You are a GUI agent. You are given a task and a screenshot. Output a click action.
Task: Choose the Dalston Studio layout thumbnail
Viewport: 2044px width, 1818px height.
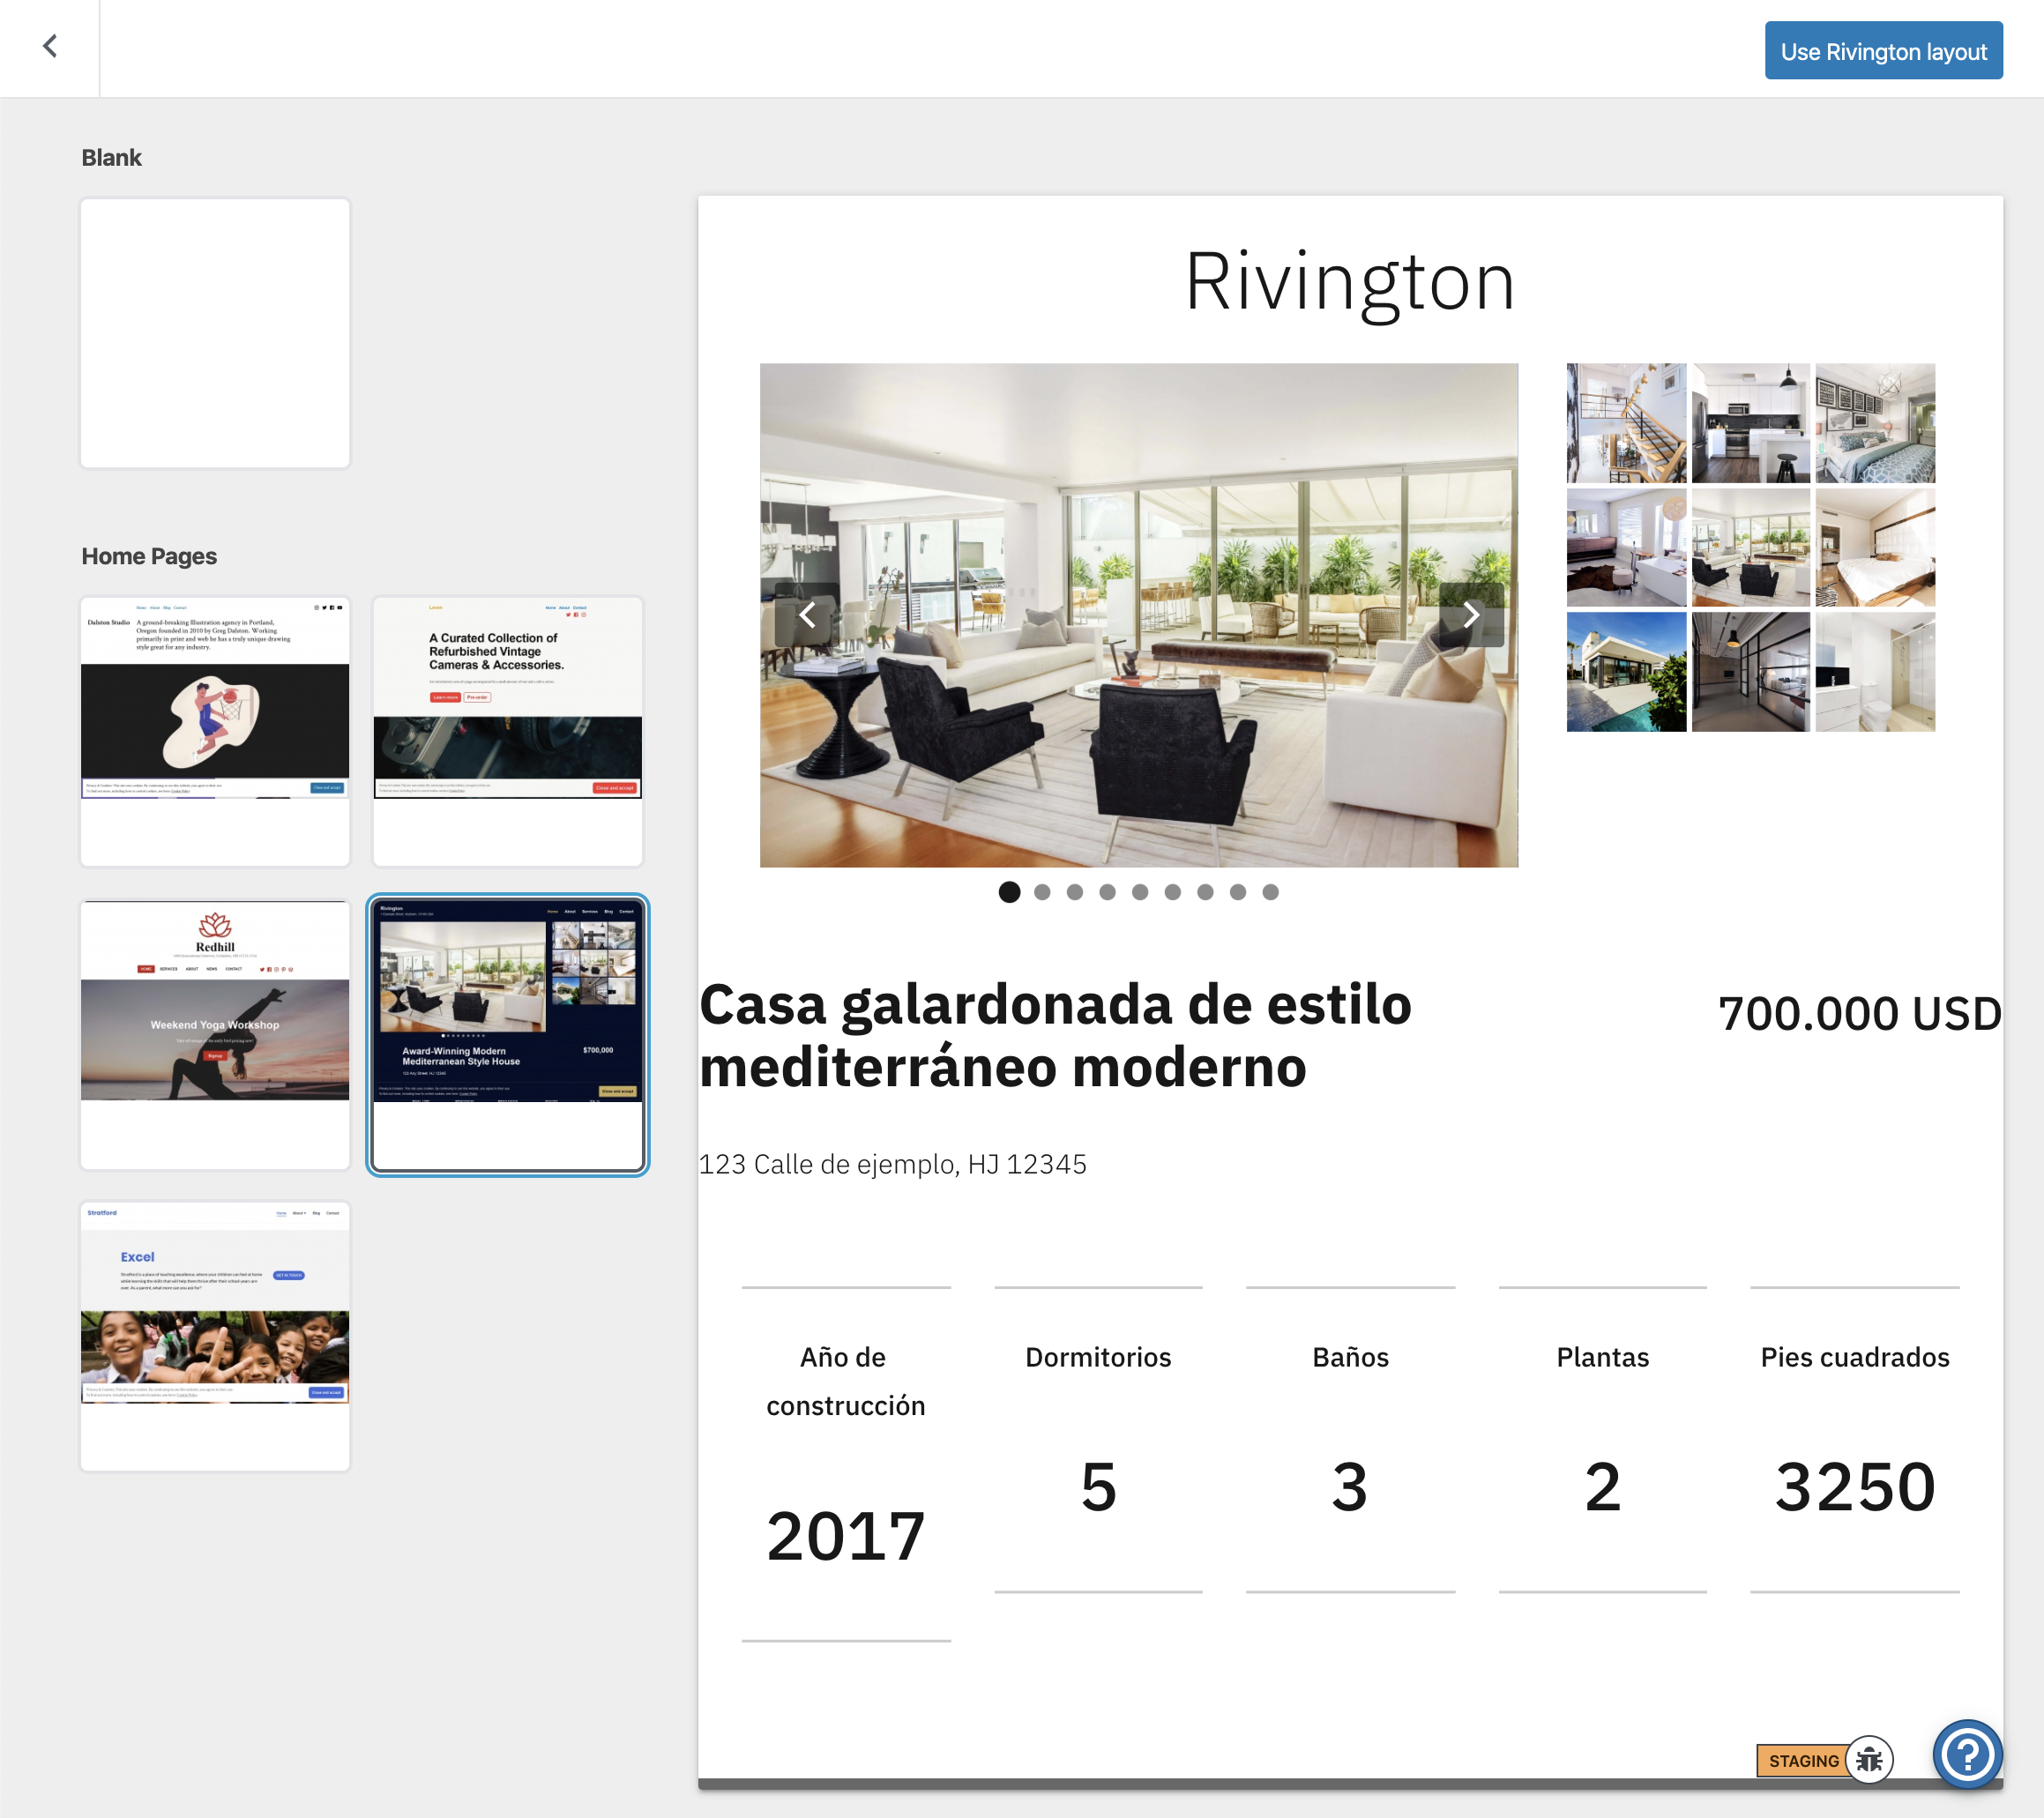(215, 731)
